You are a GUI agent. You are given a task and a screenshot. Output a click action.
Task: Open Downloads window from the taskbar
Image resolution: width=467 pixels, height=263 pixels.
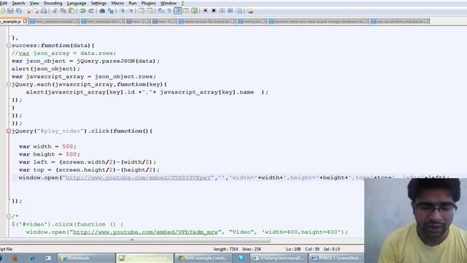tap(86, 258)
